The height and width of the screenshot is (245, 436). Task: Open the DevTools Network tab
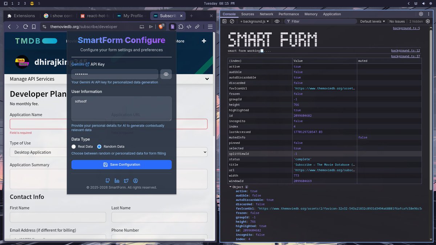(x=266, y=14)
